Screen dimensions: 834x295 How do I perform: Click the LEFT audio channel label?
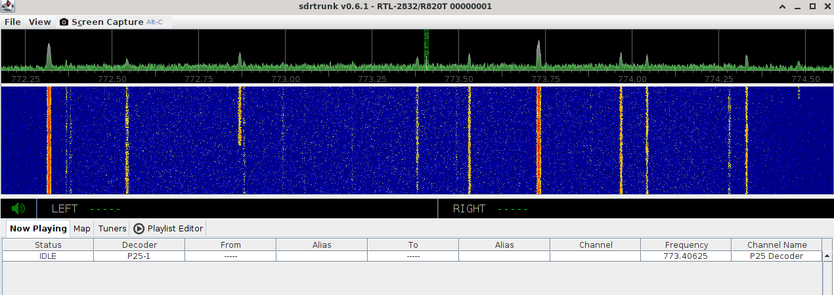[64, 208]
